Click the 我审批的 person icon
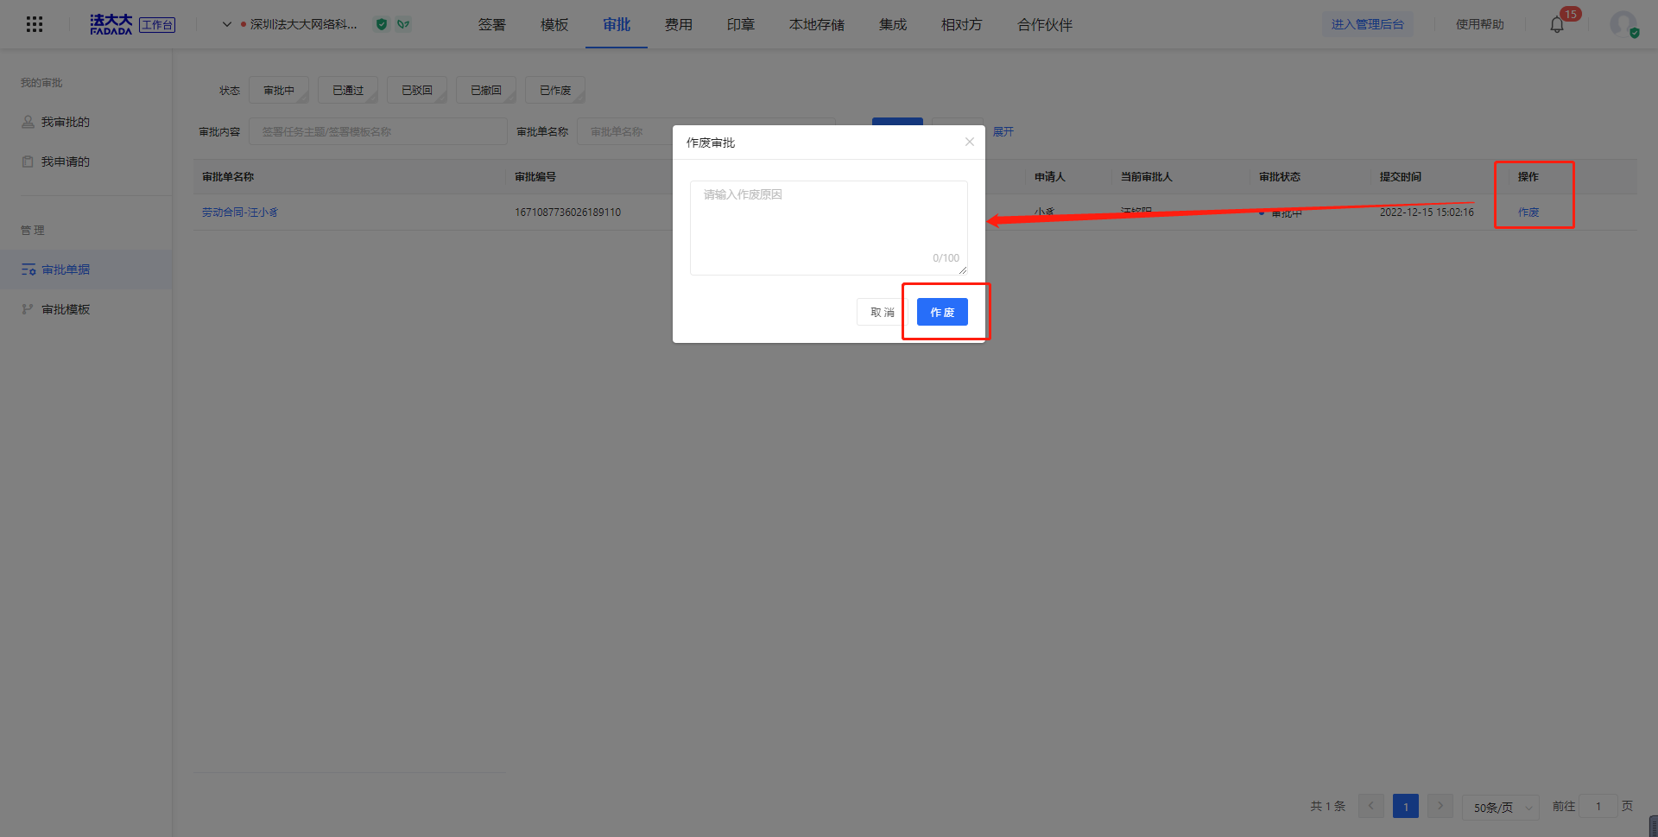Viewport: 1658px width, 837px height. pos(28,122)
